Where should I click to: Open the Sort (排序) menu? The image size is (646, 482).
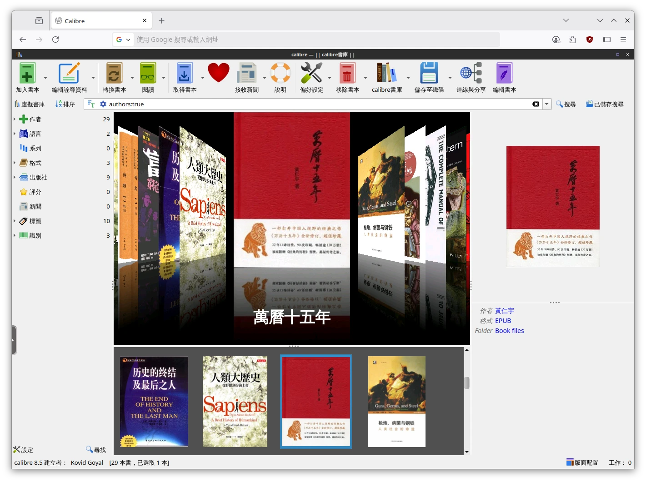click(x=65, y=104)
